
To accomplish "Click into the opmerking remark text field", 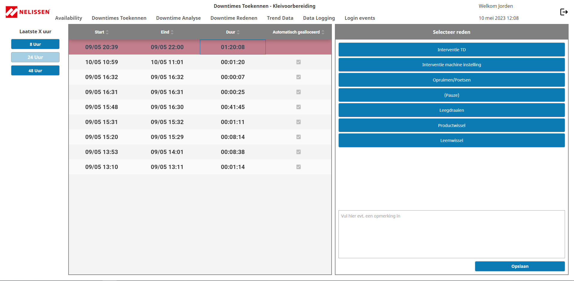I will tap(451, 234).
